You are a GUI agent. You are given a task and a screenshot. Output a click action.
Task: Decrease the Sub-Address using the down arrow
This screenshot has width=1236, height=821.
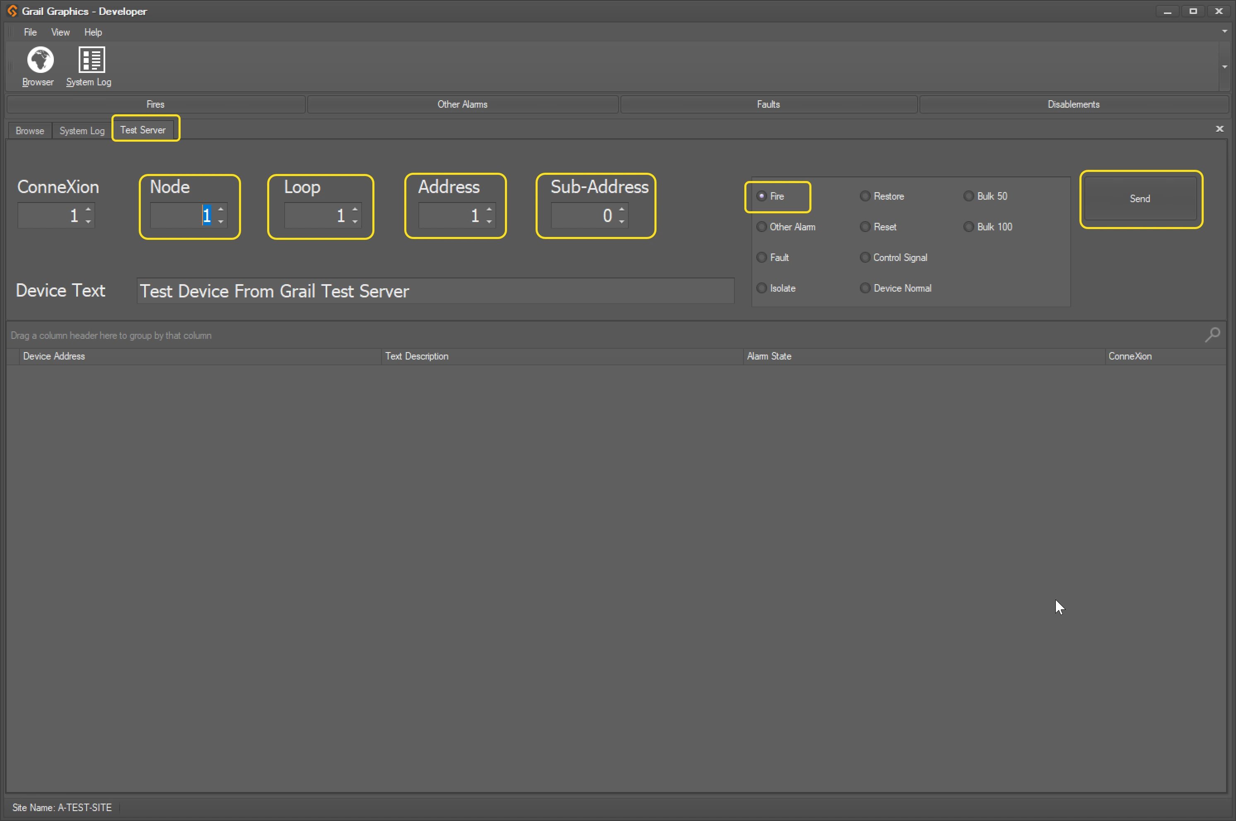(622, 222)
